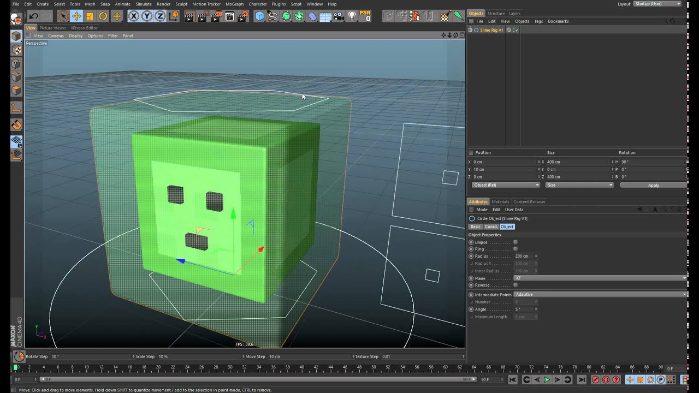Toggle Y axis lock

point(147,16)
